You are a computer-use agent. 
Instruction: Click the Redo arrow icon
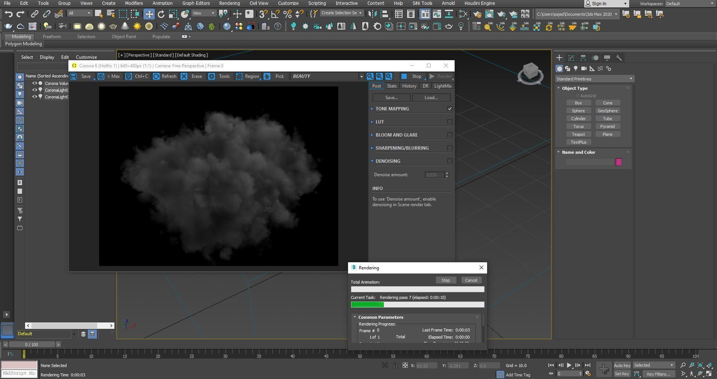click(x=21, y=14)
